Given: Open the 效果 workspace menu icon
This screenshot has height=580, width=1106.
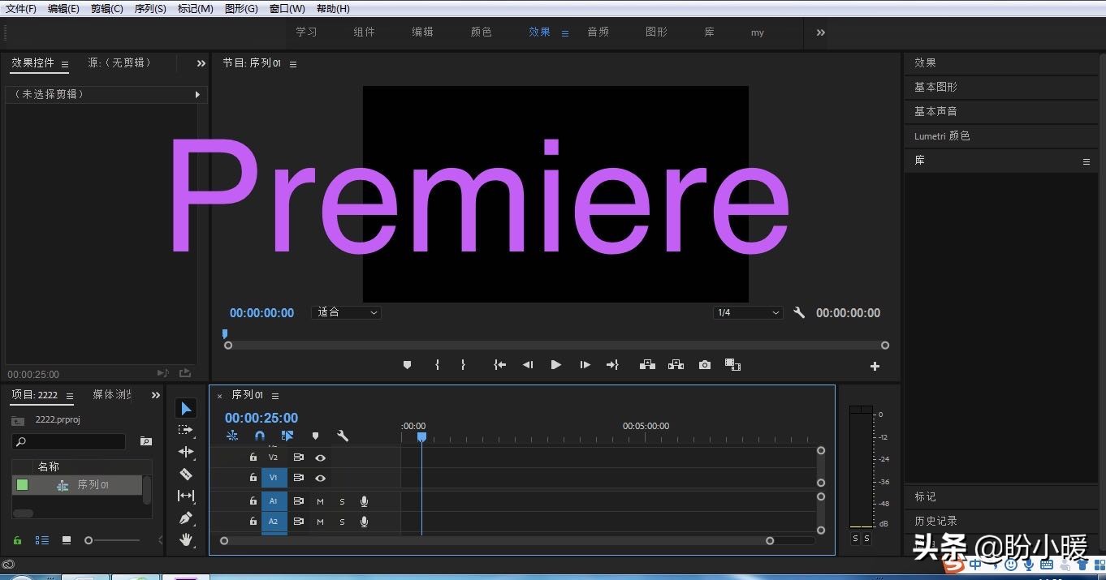Looking at the screenshot, I should pyautogui.click(x=565, y=33).
